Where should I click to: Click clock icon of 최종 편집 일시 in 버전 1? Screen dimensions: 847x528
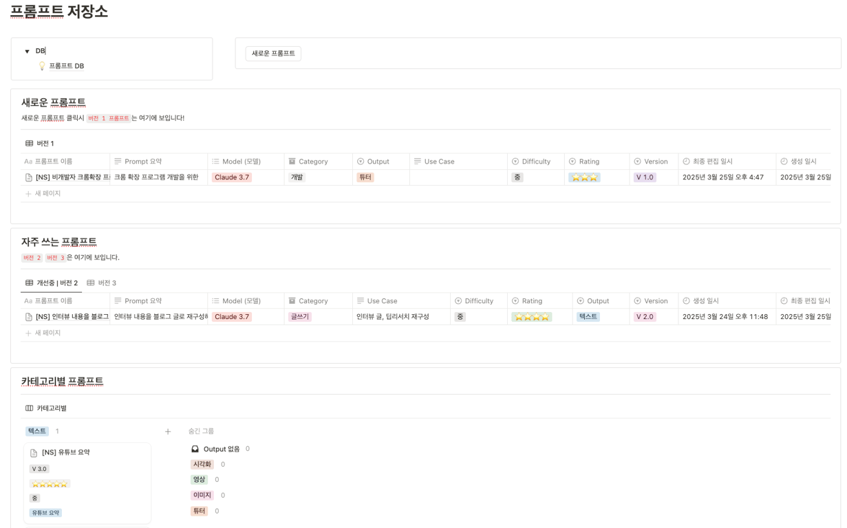(686, 162)
